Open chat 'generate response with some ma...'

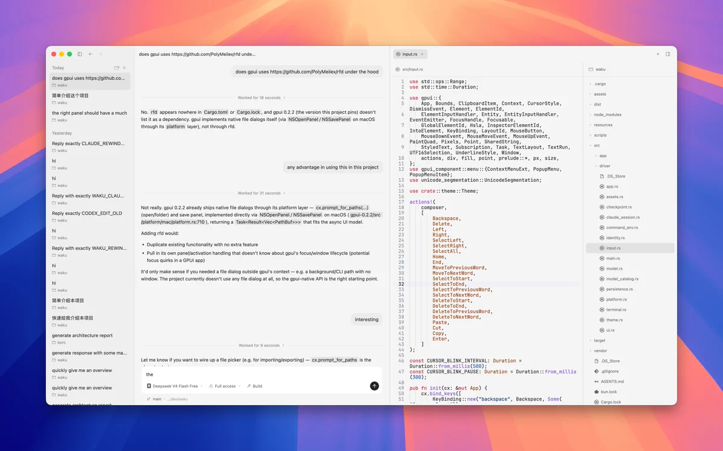tap(89, 356)
